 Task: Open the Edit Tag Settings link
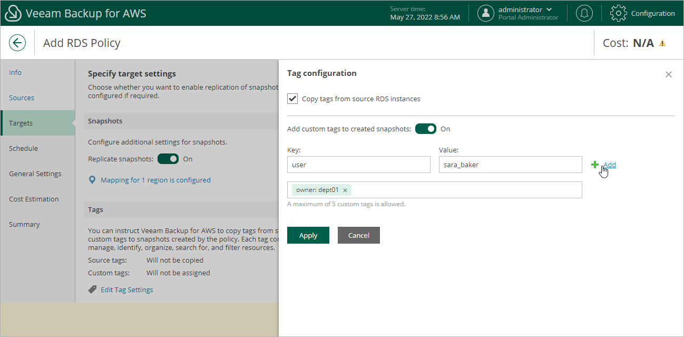click(127, 290)
